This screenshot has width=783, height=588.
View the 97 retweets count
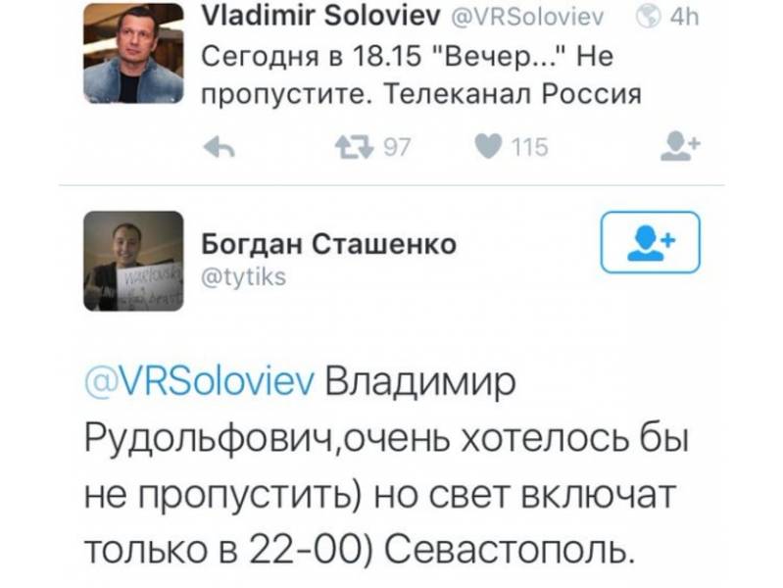click(x=394, y=148)
